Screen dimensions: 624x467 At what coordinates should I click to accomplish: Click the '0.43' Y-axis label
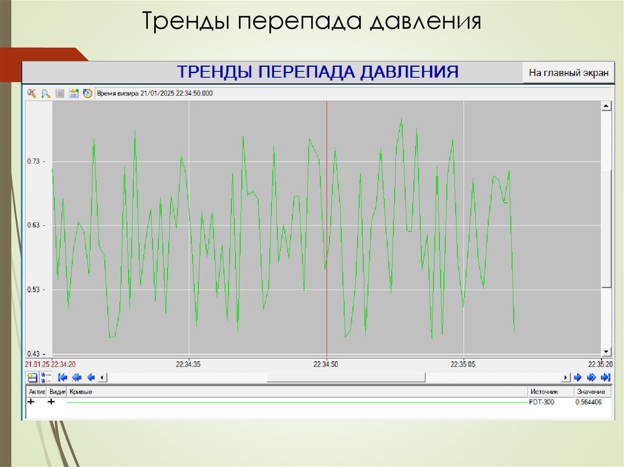pos(34,354)
